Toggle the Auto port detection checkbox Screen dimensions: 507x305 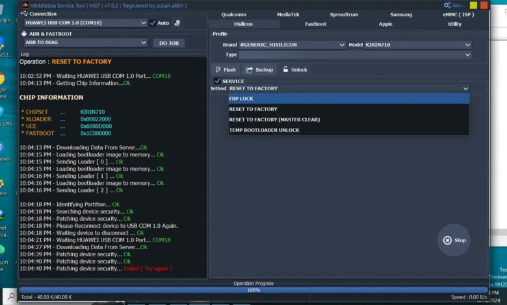point(153,23)
